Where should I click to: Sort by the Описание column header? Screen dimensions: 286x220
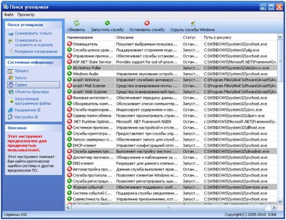click(148, 37)
